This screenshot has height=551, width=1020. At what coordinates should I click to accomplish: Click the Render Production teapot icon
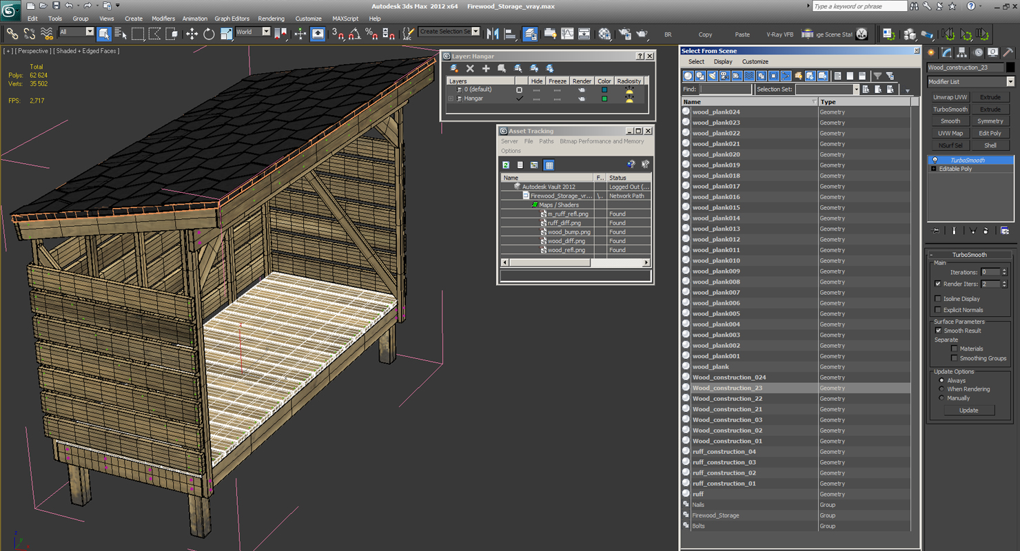(x=642, y=33)
